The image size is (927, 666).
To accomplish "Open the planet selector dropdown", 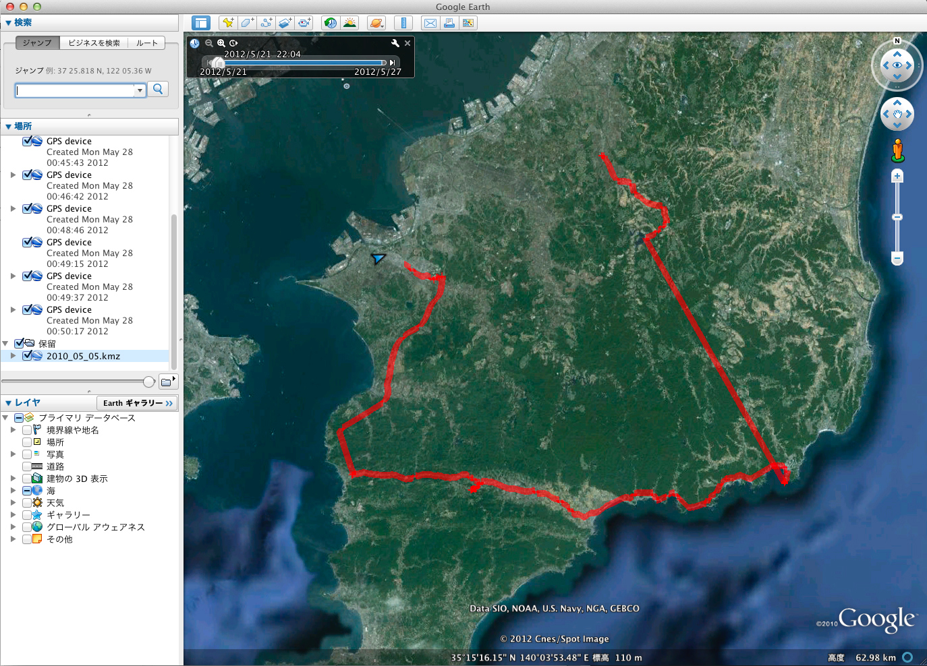I will coord(376,22).
